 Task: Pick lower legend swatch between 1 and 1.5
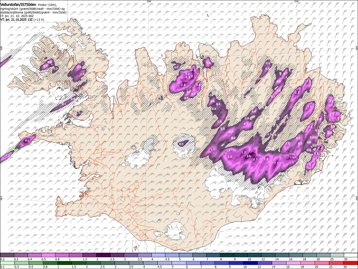(64, 263)
